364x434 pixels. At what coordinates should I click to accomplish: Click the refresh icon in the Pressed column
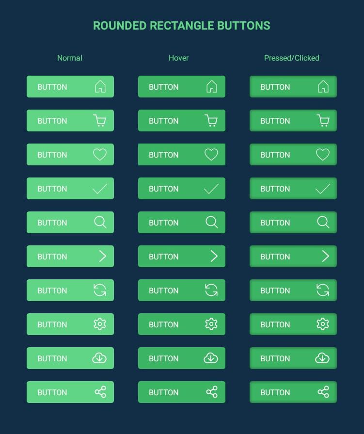pos(323,290)
